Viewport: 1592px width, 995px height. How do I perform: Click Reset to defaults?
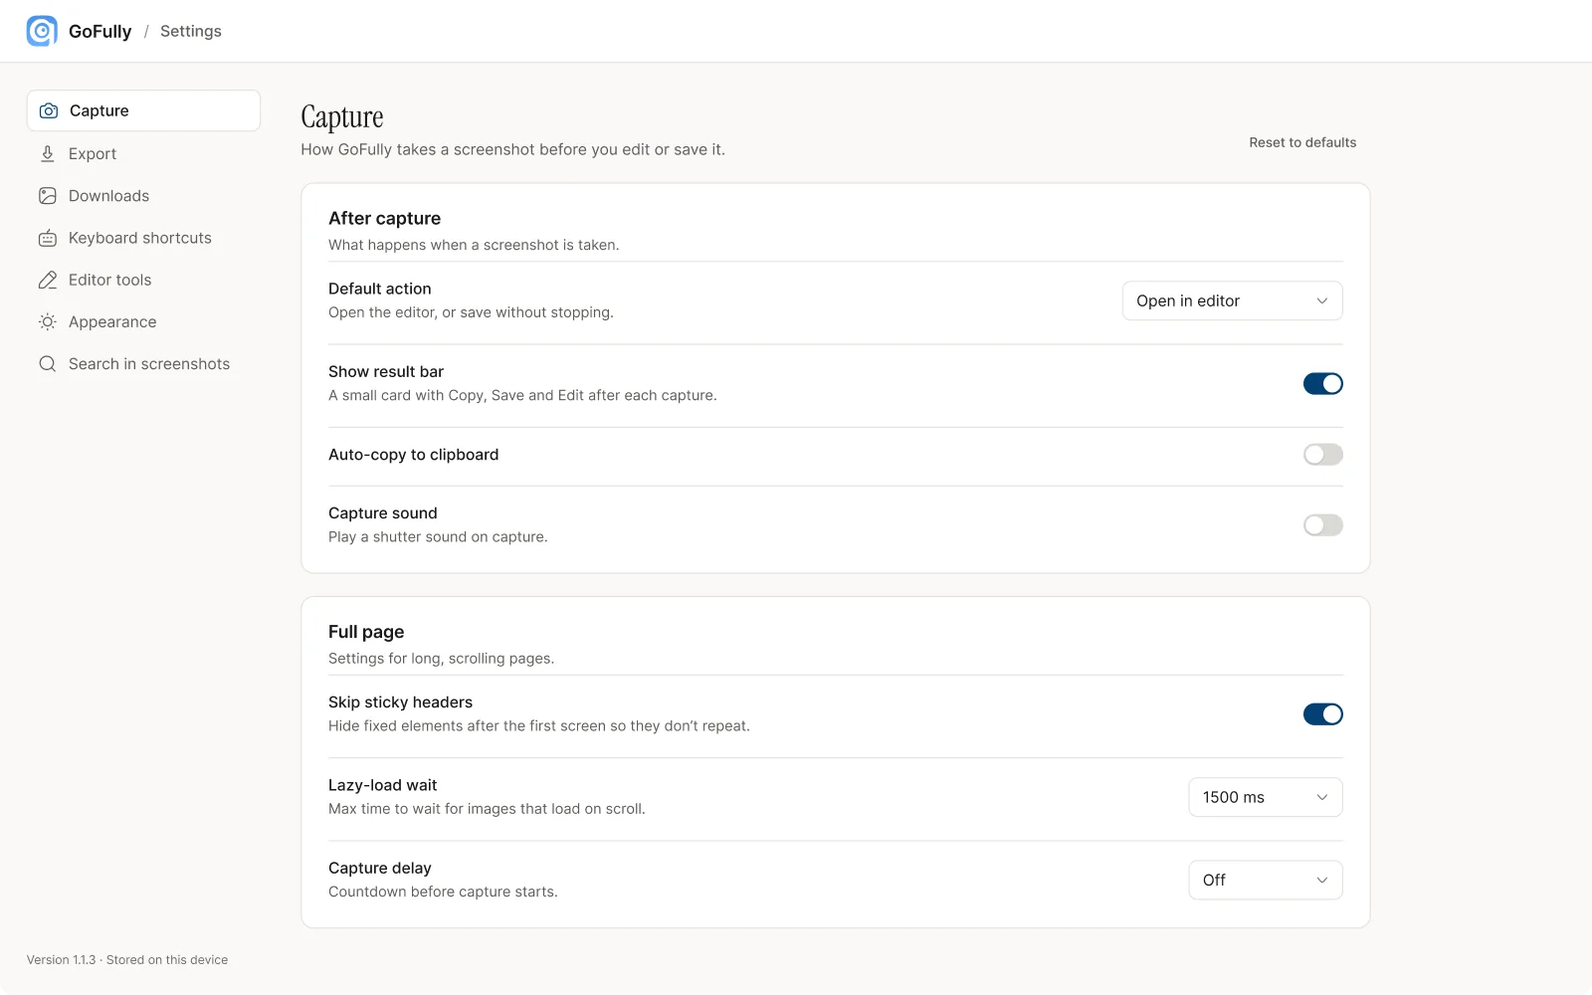pyautogui.click(x=1302, y=142)
